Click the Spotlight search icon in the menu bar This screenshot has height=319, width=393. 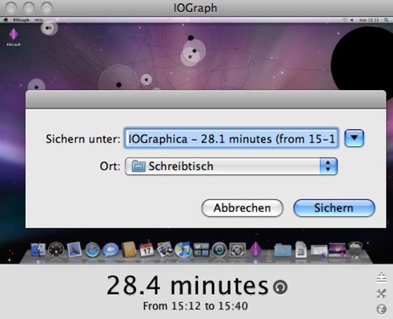point(387,20)
